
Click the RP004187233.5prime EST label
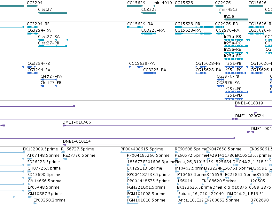point(148,175)
